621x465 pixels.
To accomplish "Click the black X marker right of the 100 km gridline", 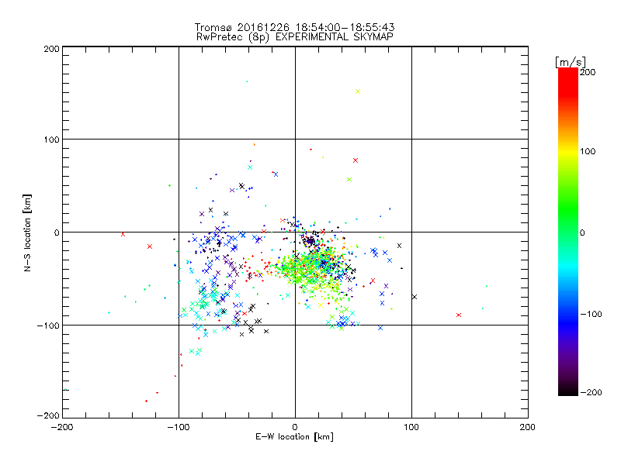I will click(415, 297).
